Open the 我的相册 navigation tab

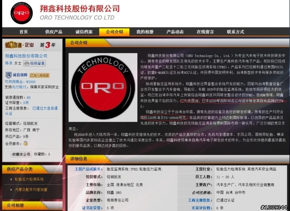click(145, 32)
